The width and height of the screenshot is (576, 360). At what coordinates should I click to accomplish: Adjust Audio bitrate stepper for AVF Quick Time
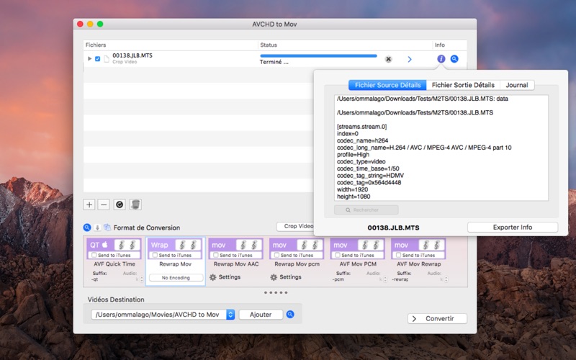142,279
